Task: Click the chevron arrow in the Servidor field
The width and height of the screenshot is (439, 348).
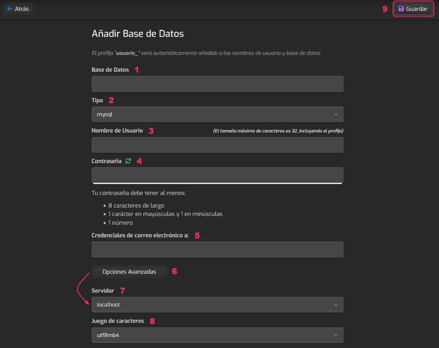Action: click(336, 305)
